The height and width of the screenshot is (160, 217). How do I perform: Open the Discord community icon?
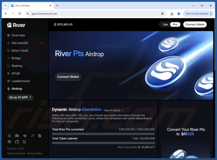pos(17,136)
